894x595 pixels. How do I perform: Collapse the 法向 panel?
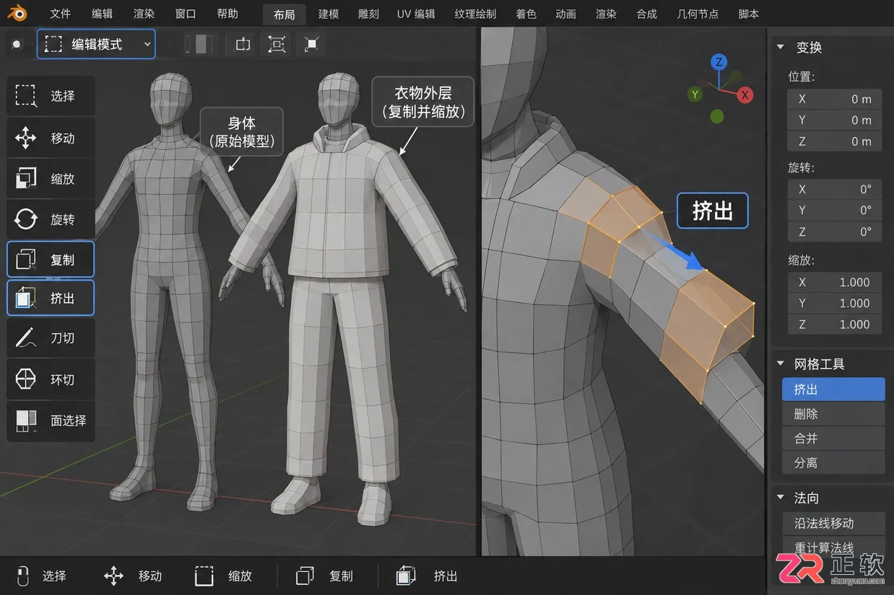point(780,497)
